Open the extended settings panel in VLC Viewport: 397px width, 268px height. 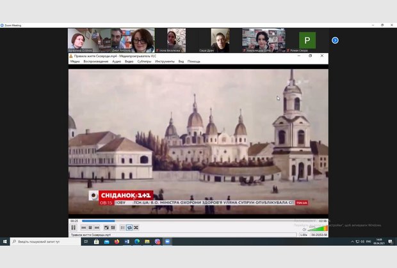click(113, 227)
